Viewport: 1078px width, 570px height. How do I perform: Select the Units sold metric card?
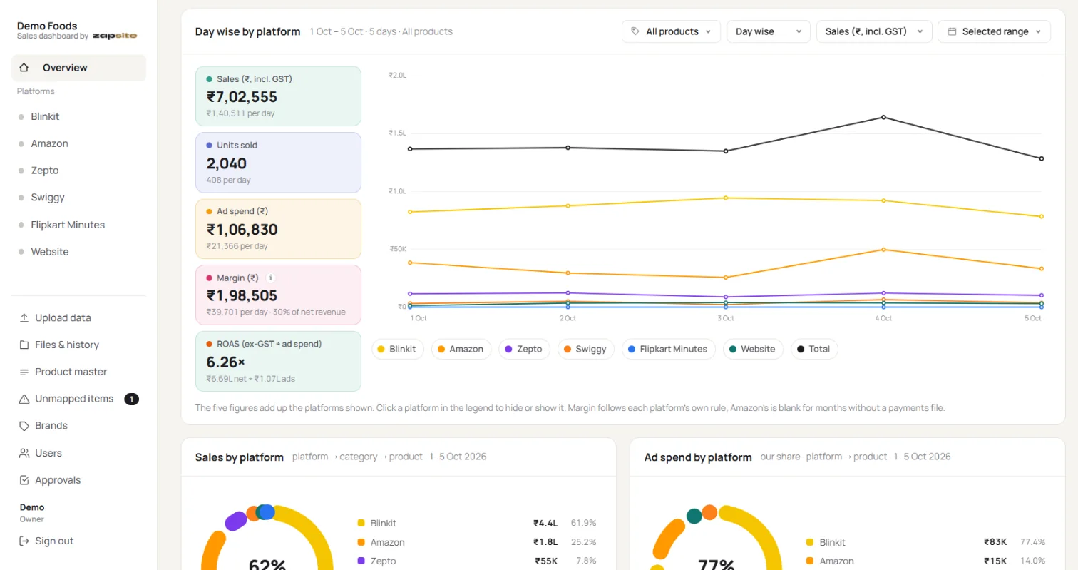pyautogui.click(x=278, y=162)
